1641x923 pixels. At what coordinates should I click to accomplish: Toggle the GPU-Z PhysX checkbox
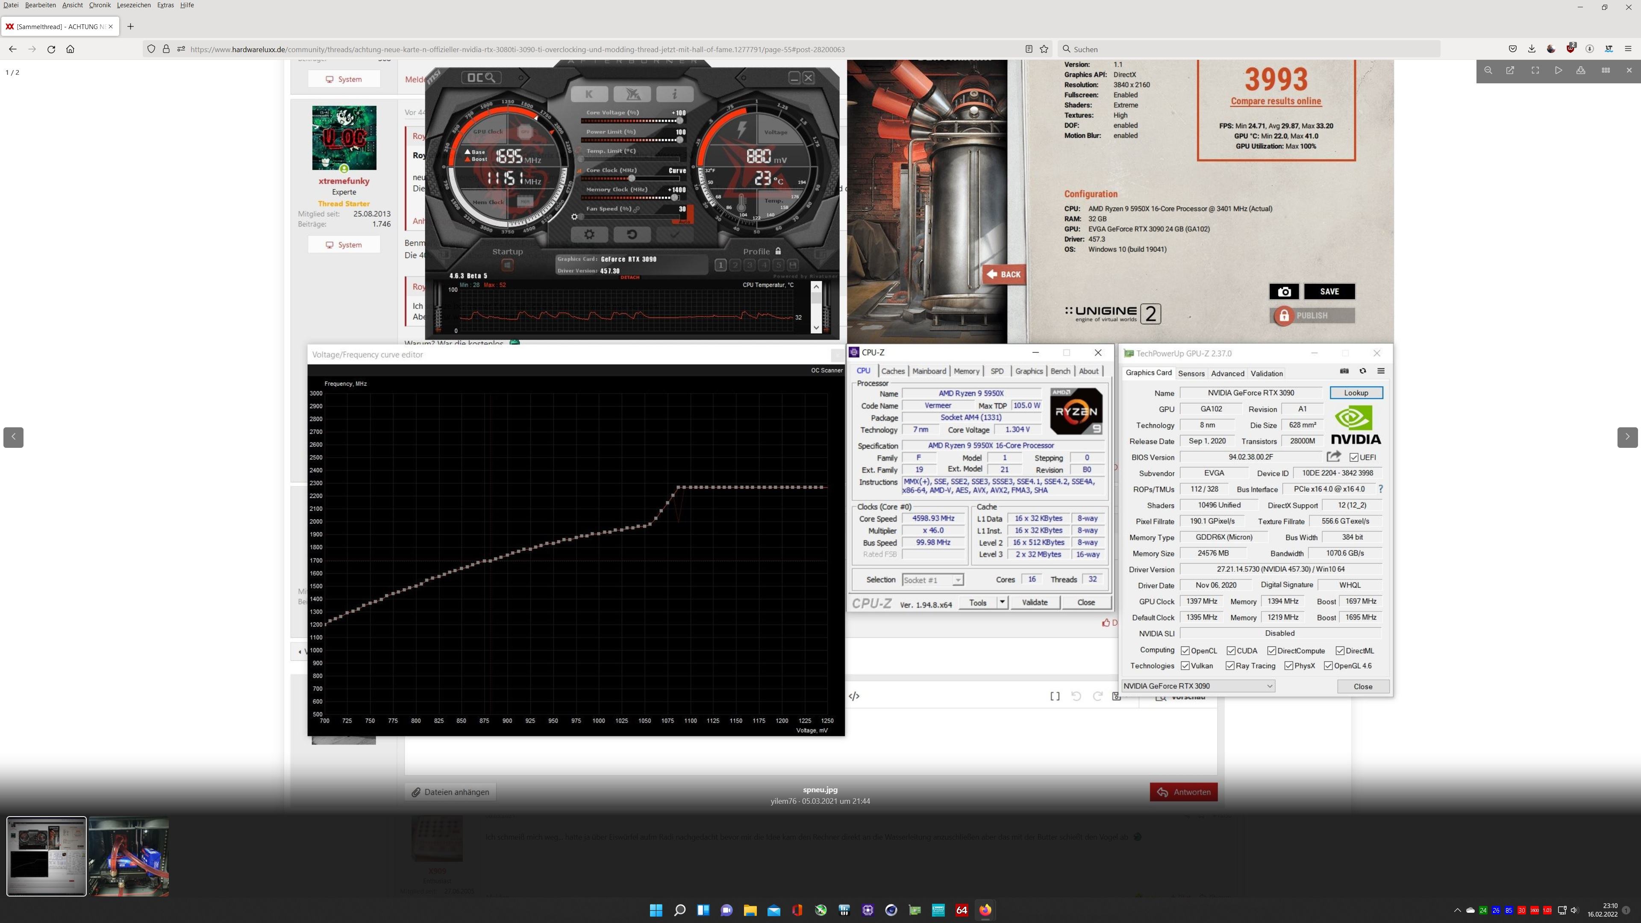click(x=1289, y=666)
